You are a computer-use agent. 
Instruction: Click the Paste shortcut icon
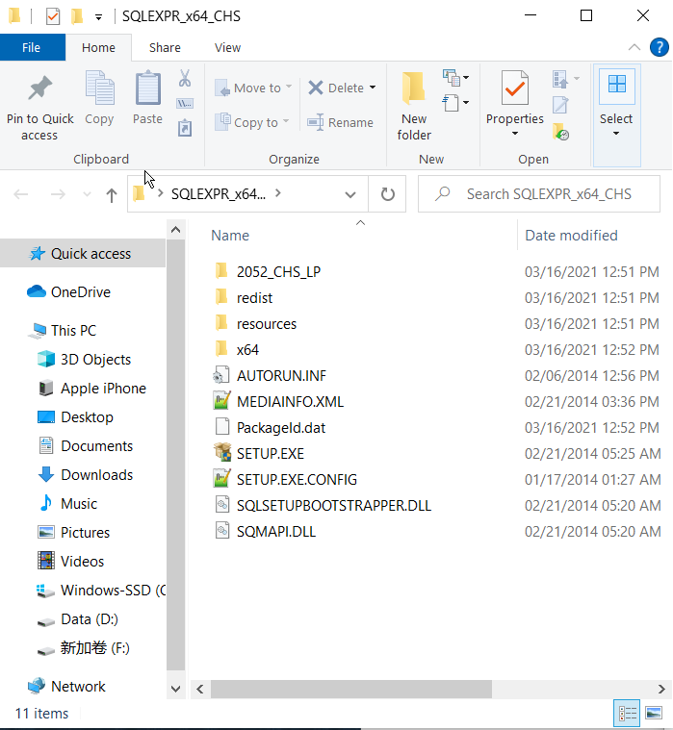[x=185, y=128]
